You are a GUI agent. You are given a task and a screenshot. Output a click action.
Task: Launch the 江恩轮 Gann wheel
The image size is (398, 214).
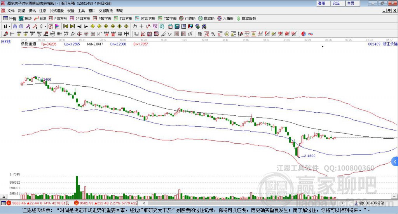click(x=187, y=19)
